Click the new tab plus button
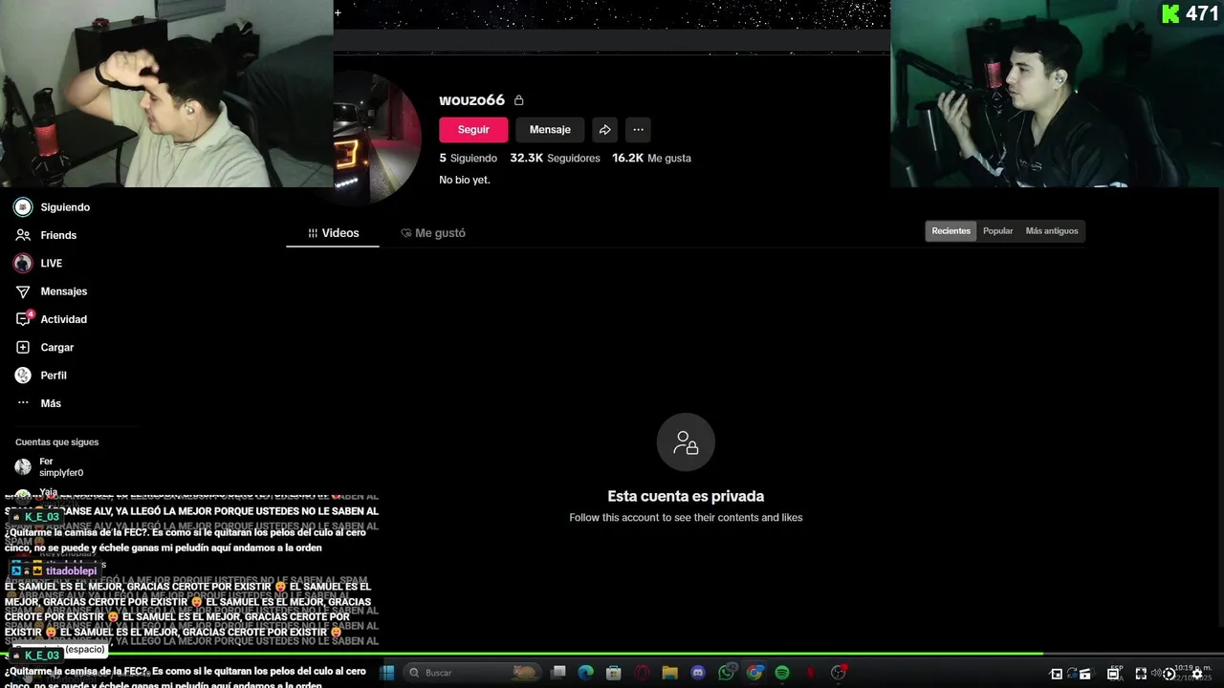Image resolution: width=1224 pixels, height=688 pixels. point(338,12)
